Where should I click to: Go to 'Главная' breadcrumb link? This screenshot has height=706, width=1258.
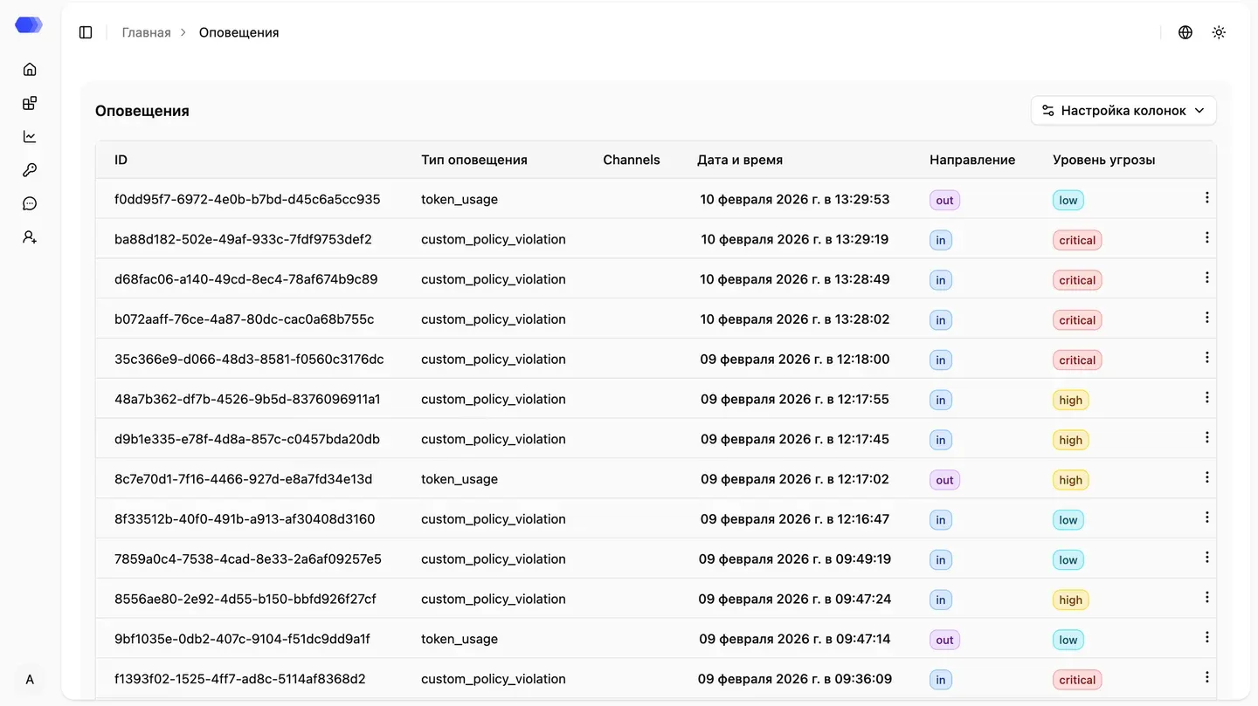point(146,32)
